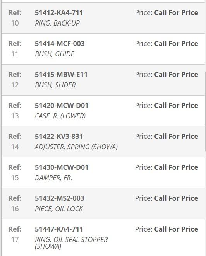The width and height of the screenshot is (206, 256).
Task: Select the PIECE, OIL LOCK description
Action: 59,209
